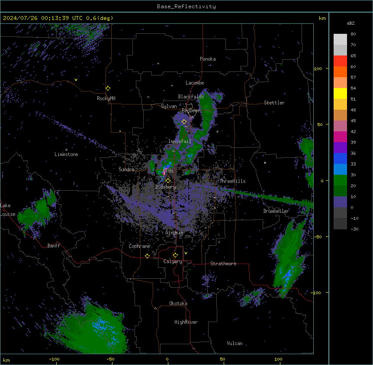Select the pink swatch between 45 and 42
Viewport: 373px width, 365px height.
coord(340,126)
